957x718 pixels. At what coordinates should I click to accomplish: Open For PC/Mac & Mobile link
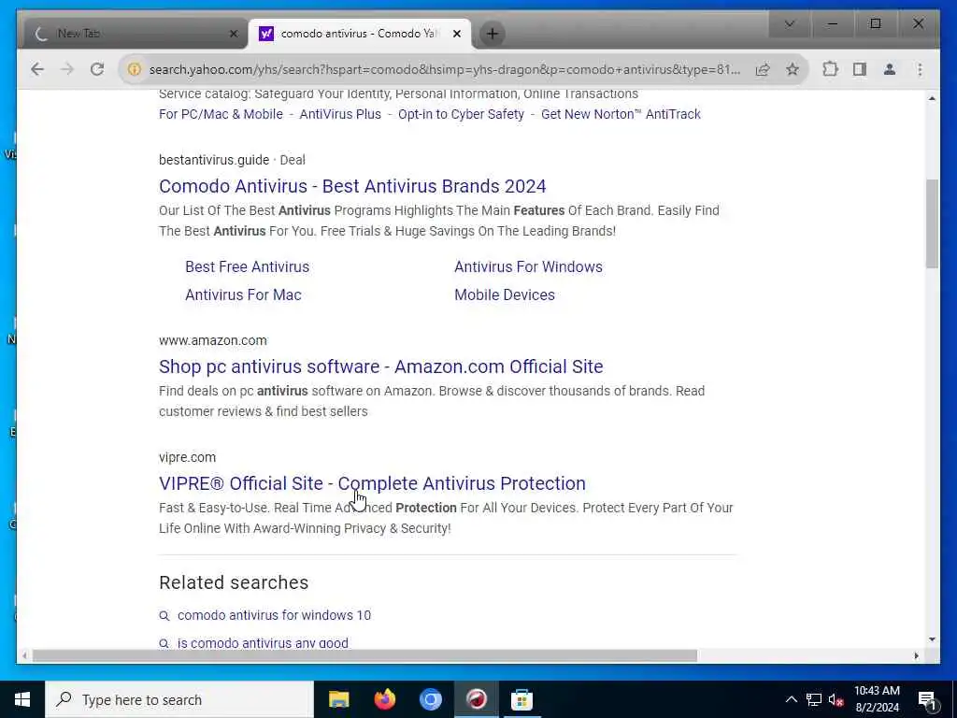(221, 114)
